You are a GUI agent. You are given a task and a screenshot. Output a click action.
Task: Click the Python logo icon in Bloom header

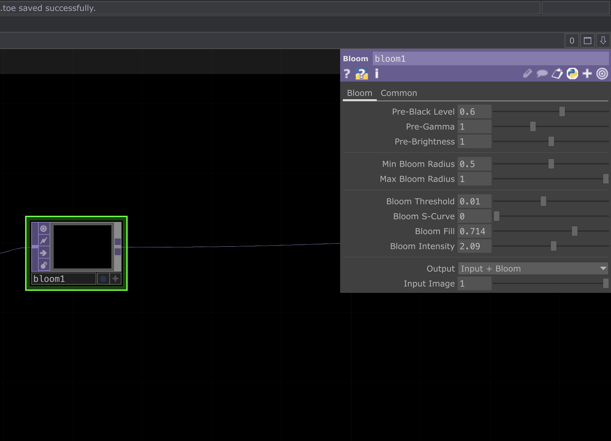[x=572, y=73]
